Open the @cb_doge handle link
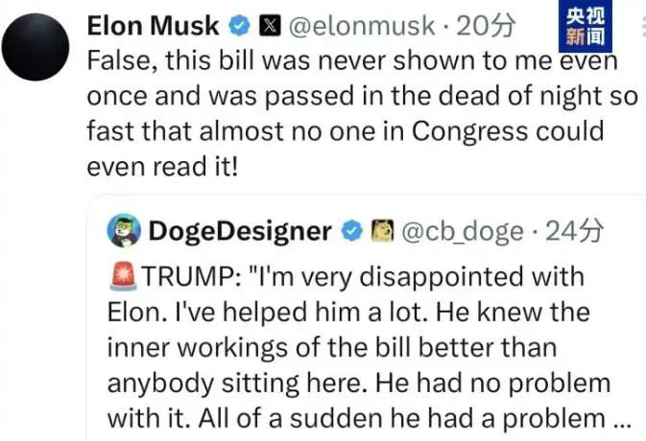The height and width of the screenshot is (441, 646). pos(463,231)
